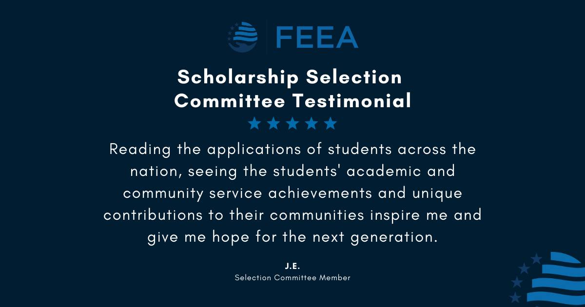Screen dimensions: 585x307
Task: Select the first rating star
Action: 254,123
